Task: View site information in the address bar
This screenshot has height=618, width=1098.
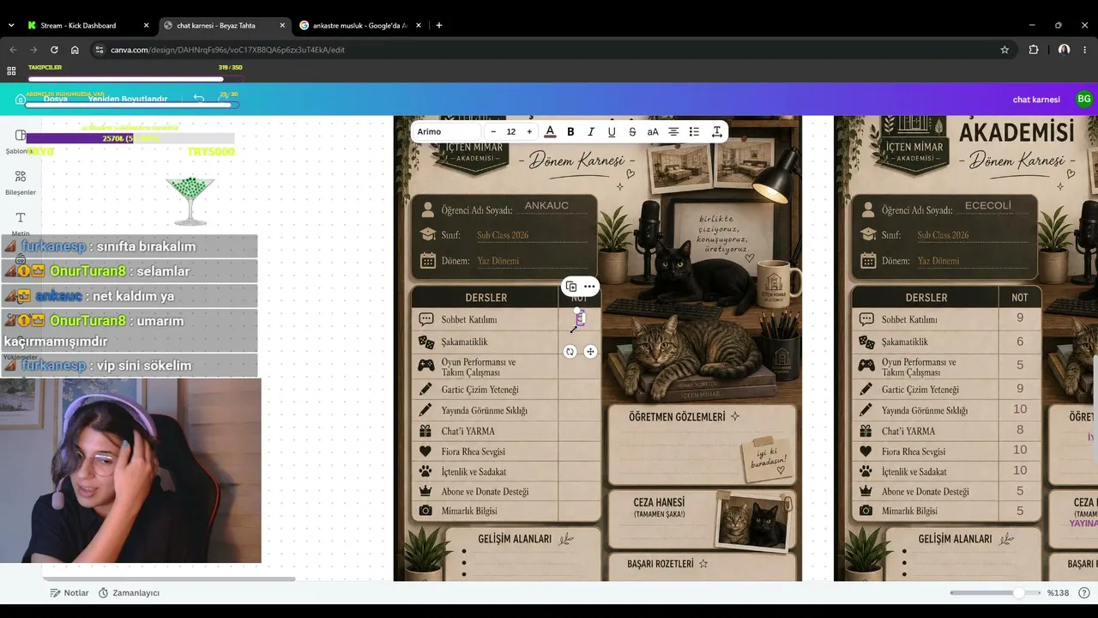Action: point(100,50)
